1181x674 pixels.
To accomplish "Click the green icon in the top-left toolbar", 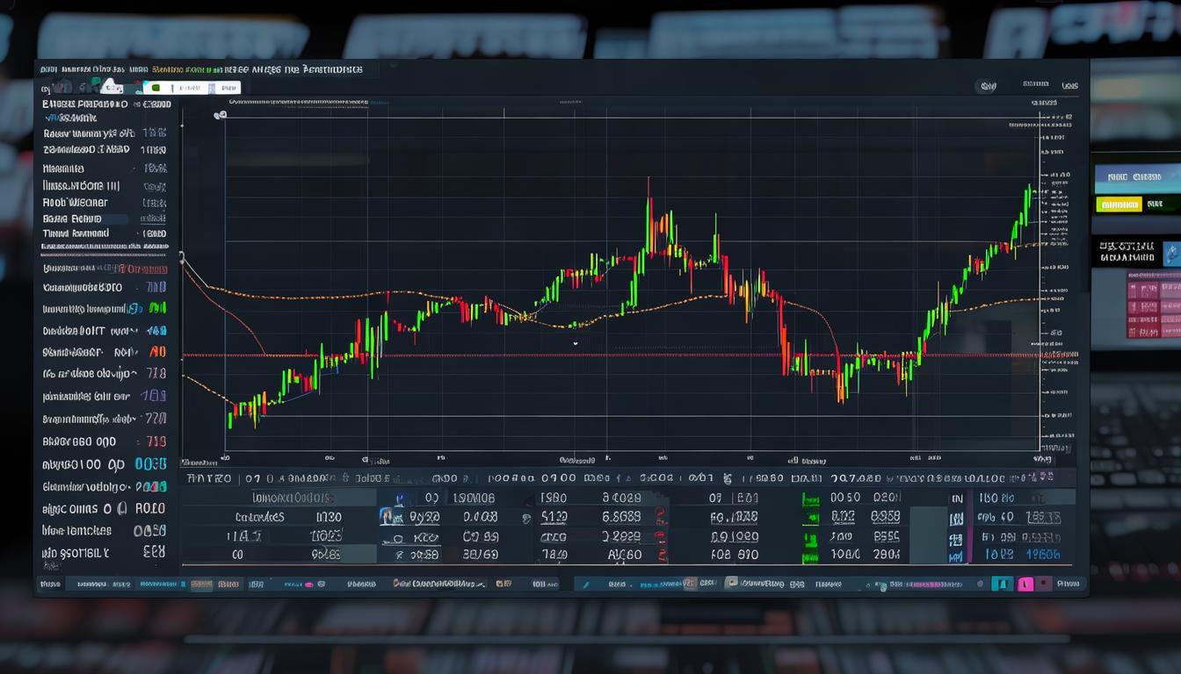I will [x=156, y=88].
